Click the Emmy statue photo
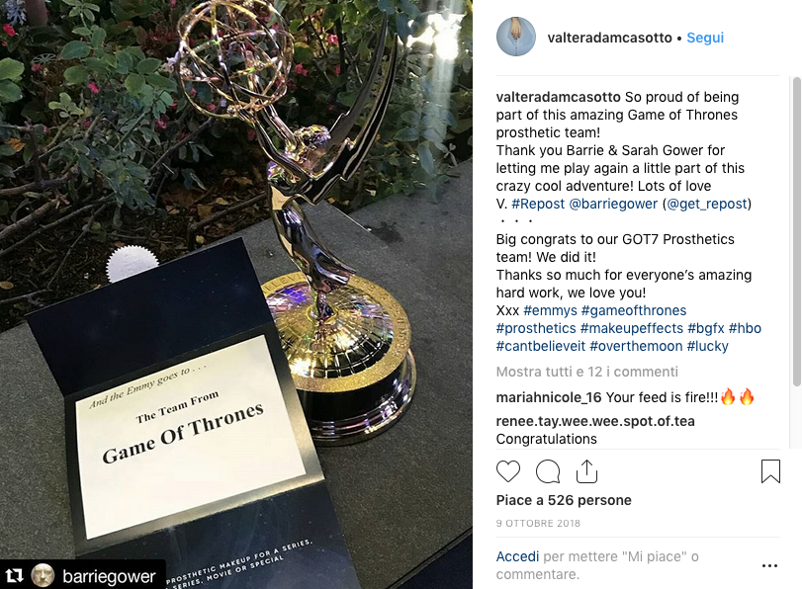The image size is (802, 589). (x=235, y=294)
